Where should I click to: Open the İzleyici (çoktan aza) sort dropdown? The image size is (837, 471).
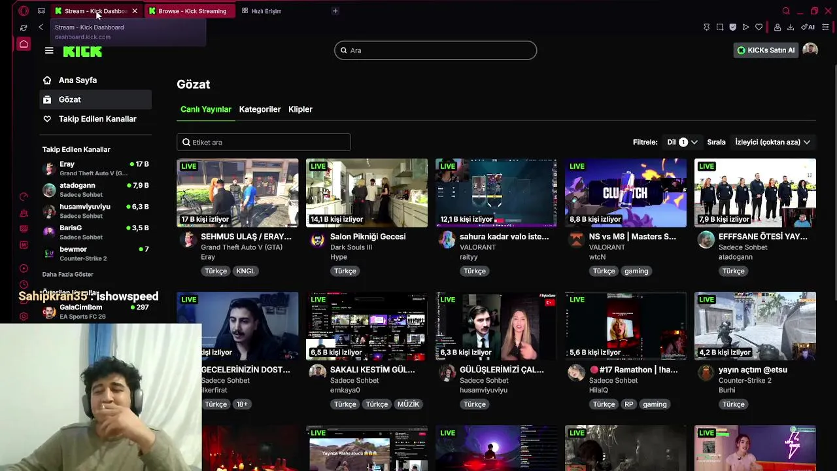tap(773, 142)
